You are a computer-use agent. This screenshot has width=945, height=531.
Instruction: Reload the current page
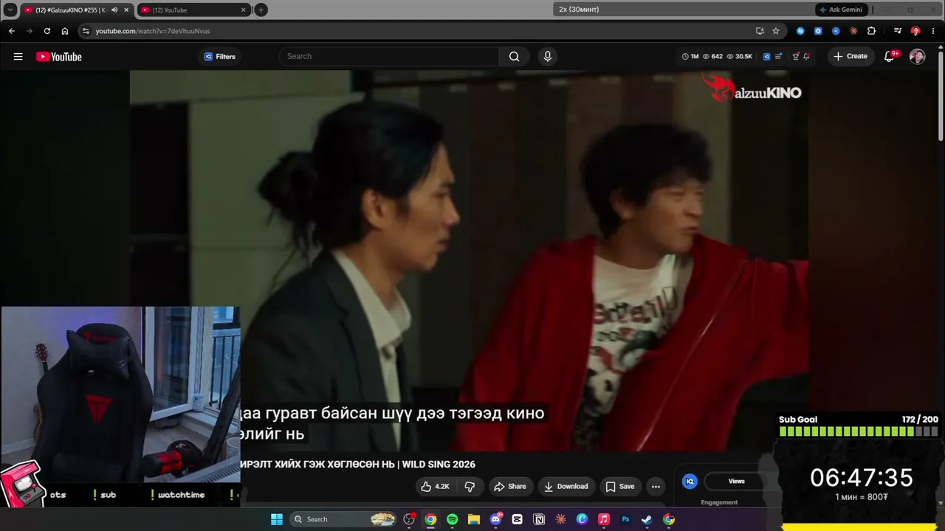click(47, 31)
